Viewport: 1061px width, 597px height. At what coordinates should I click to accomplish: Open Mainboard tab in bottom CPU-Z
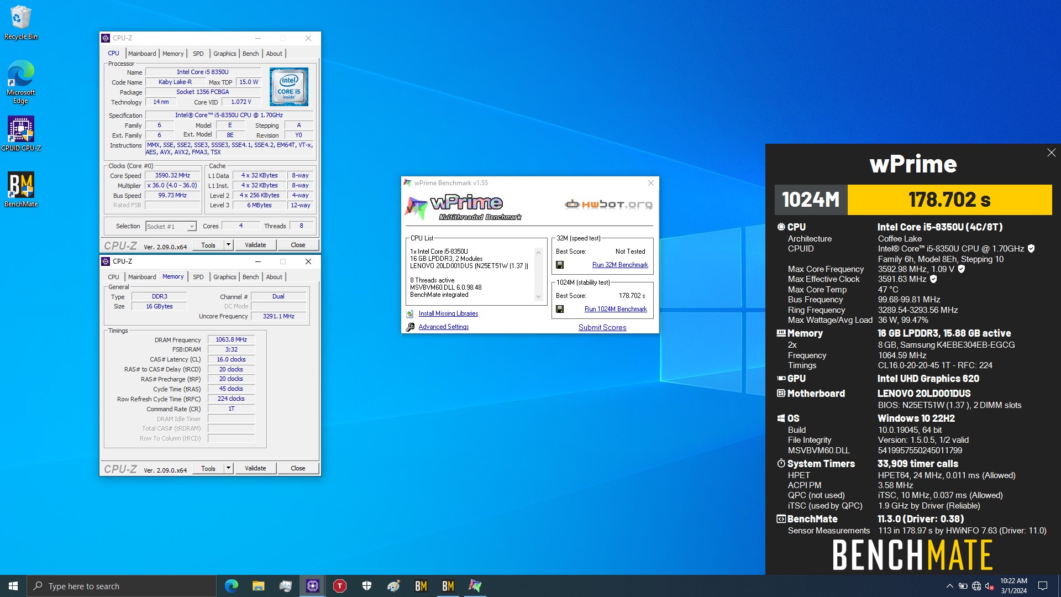pyautogui.click(x=142, y=277)
